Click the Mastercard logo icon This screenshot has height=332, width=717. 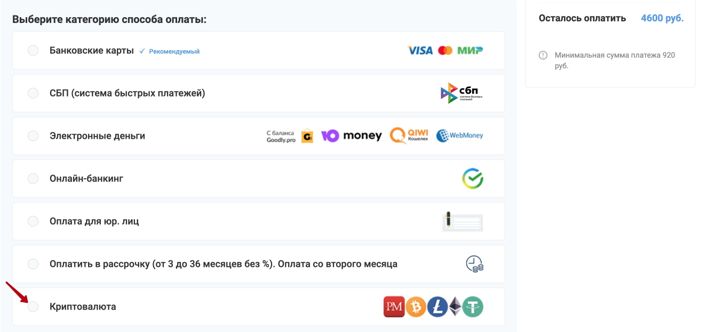click(445, 51)
